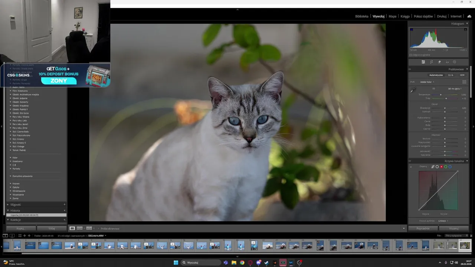Click the Poprzednie button

423,228
